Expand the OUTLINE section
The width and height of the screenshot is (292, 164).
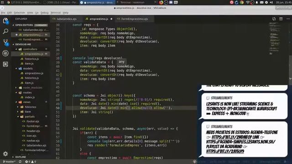13,157
